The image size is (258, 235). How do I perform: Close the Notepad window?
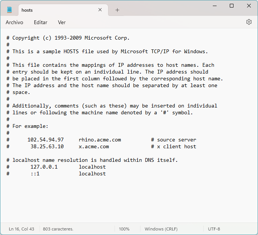249,6
